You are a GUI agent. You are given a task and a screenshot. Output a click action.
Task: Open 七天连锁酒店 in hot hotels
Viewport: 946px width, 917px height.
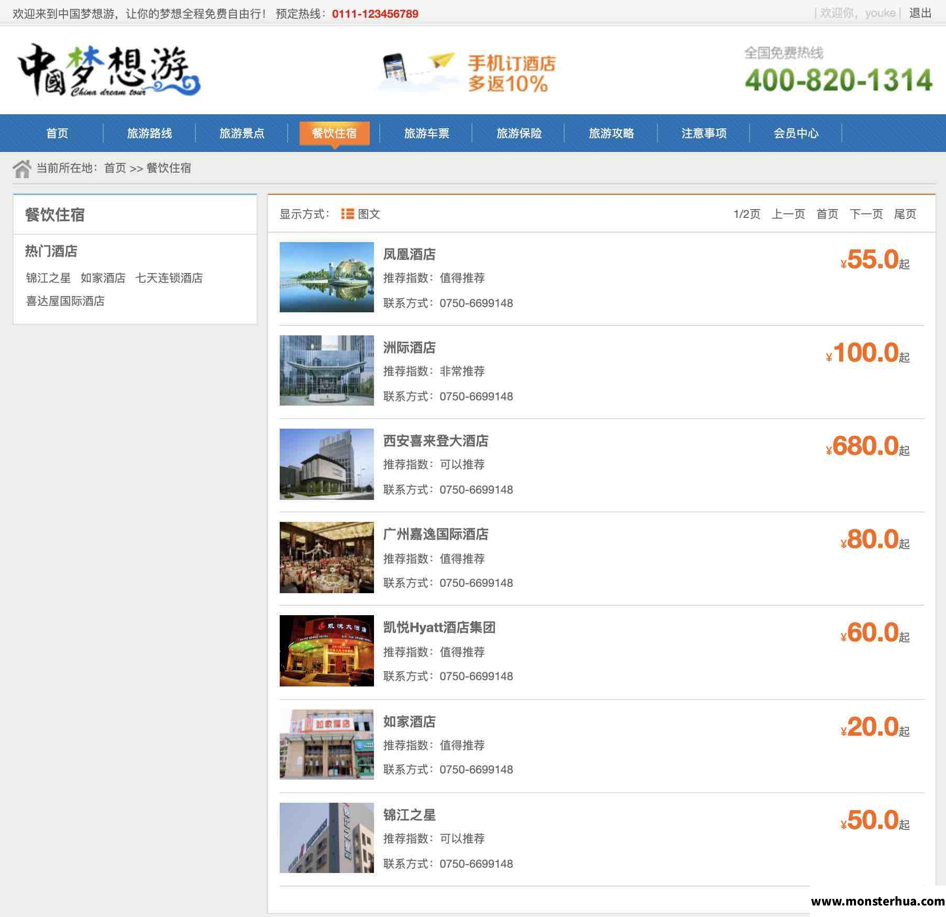169,278
